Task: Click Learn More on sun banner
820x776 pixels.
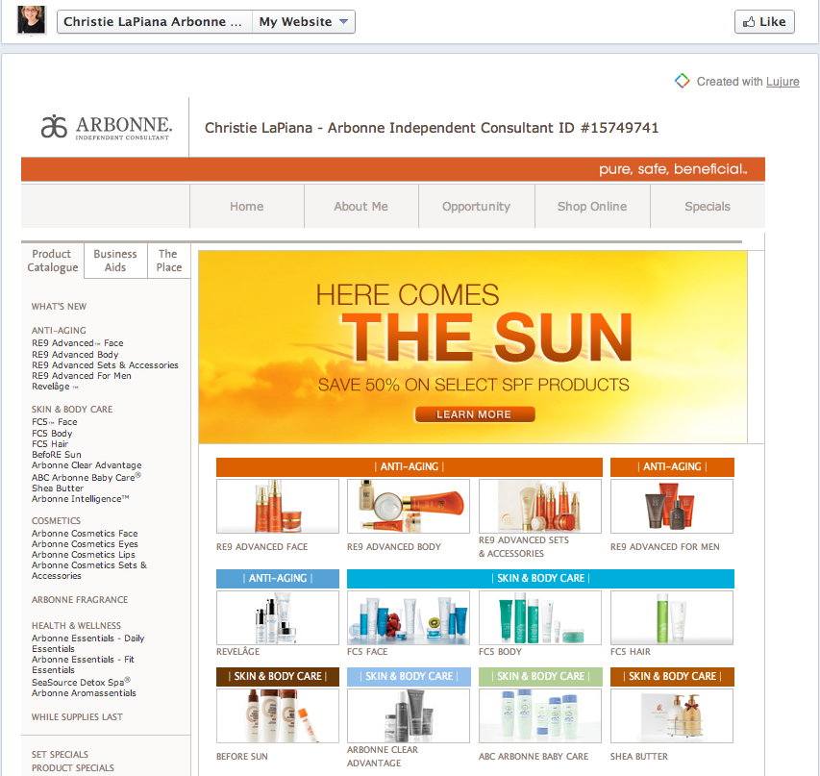Action: pos(474,414)
